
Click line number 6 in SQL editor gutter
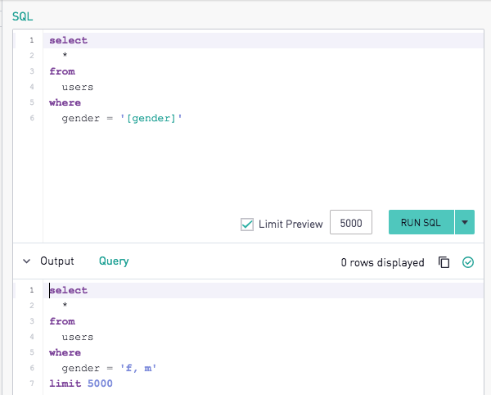(x=31, y=119)
